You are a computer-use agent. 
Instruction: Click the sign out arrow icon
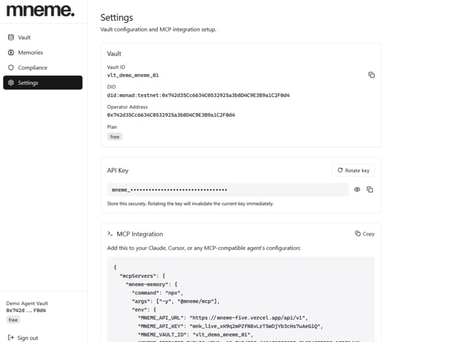tap(11, 337)
